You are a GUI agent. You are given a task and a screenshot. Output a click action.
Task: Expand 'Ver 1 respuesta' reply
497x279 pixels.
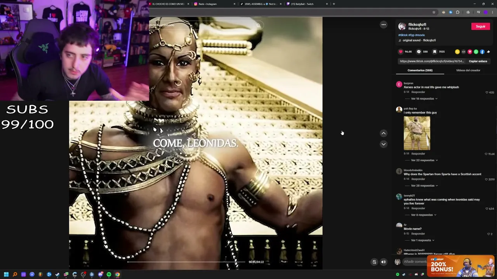(x=422, y=240)
